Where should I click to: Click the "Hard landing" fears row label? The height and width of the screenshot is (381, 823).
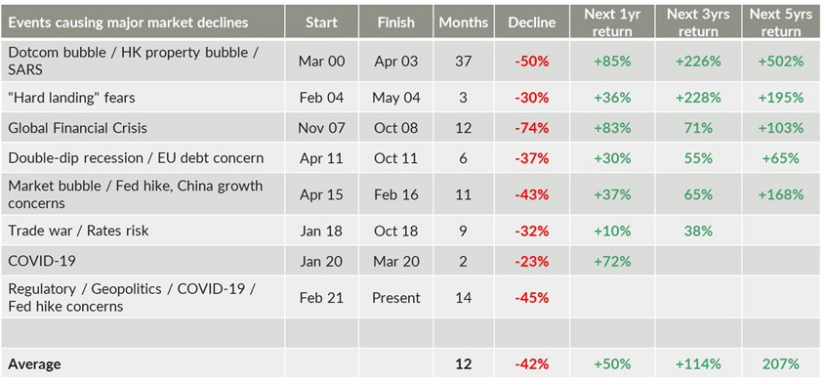pos(72,98)
